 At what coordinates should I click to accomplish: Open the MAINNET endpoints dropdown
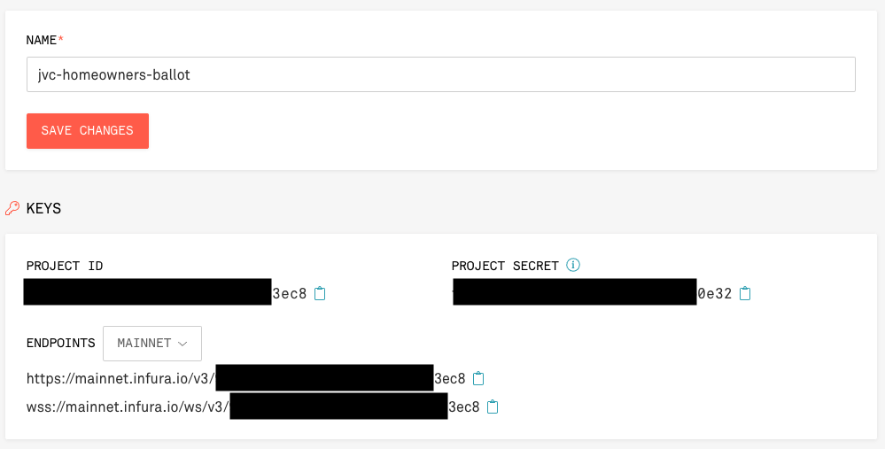152,343
